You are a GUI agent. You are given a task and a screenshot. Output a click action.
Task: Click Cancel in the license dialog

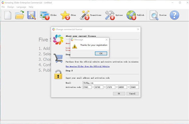(x=132, y=94)
